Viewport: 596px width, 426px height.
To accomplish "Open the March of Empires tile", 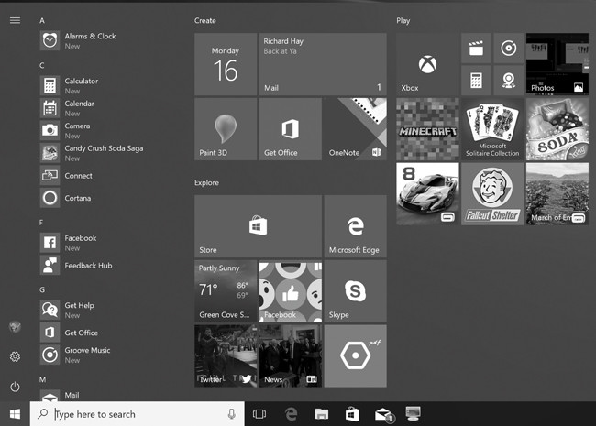I will [557, 194].
